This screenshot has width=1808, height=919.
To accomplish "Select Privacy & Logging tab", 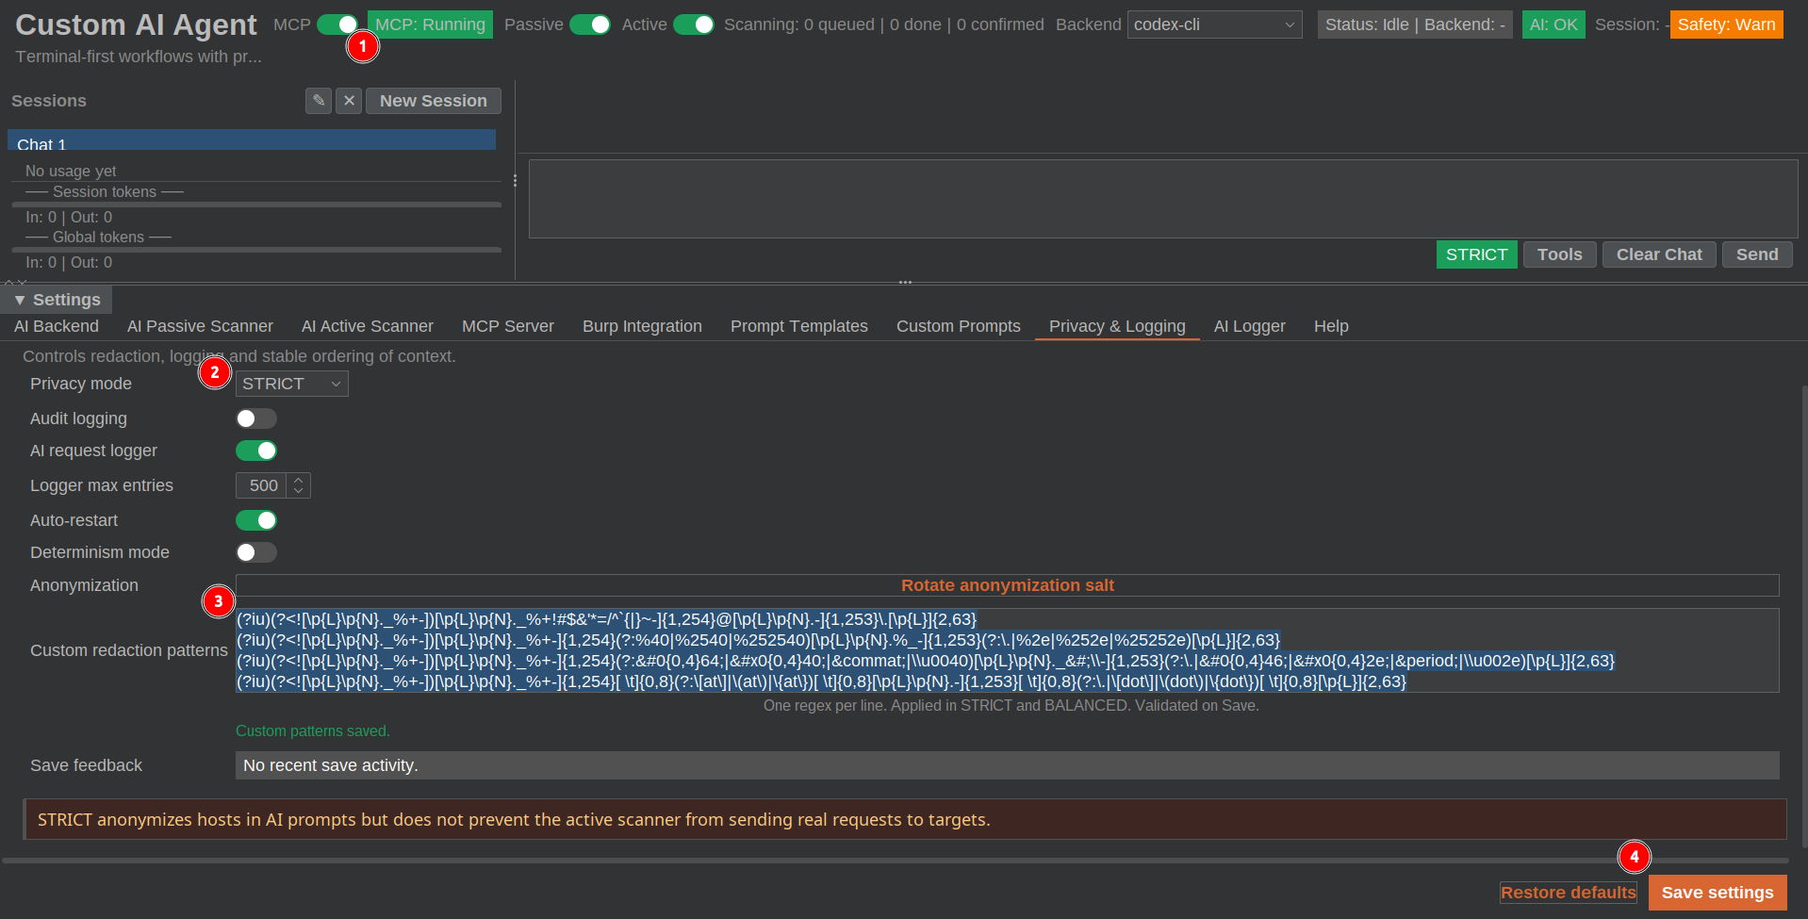I will point(1117,326).
